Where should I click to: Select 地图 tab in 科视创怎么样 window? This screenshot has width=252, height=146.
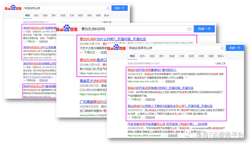[x=98, y=16]
